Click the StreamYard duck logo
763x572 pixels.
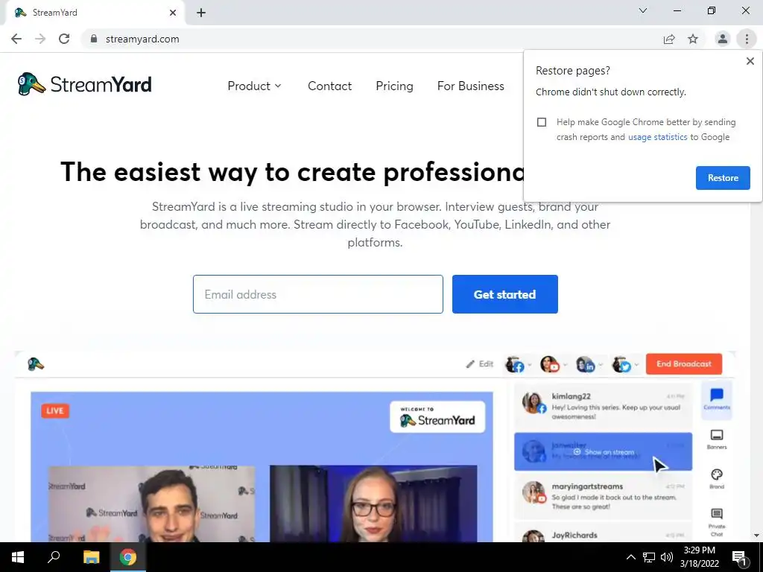(x=84, y=85)
